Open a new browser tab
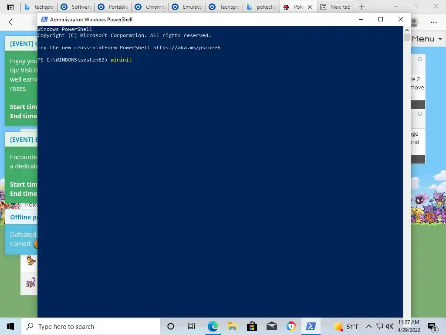Viewport: 446px width, 335px height. (x=362, y=7)
